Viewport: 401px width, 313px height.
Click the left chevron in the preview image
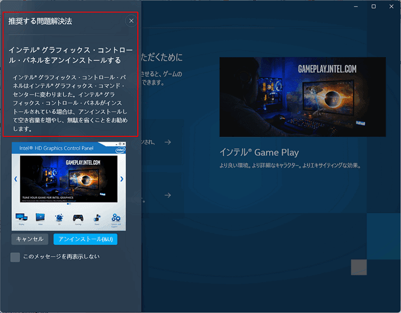click(x=16, y=179)
